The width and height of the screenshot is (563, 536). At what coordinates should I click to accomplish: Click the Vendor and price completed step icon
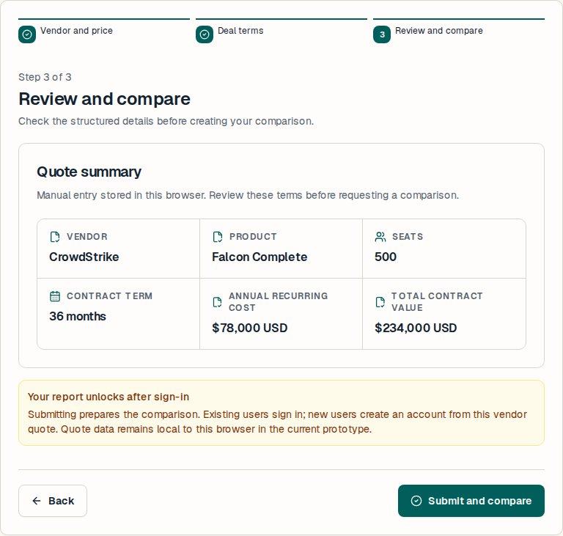(27, 34)
